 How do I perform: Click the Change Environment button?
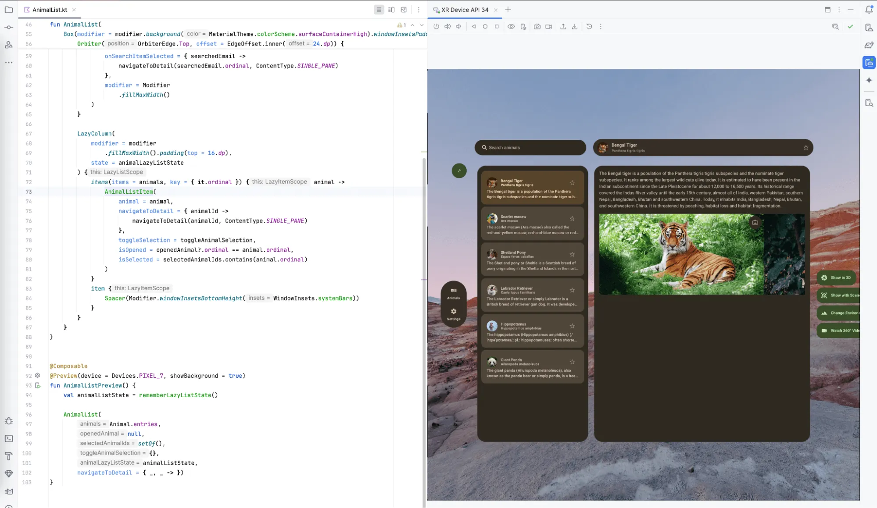coord(839,313)
